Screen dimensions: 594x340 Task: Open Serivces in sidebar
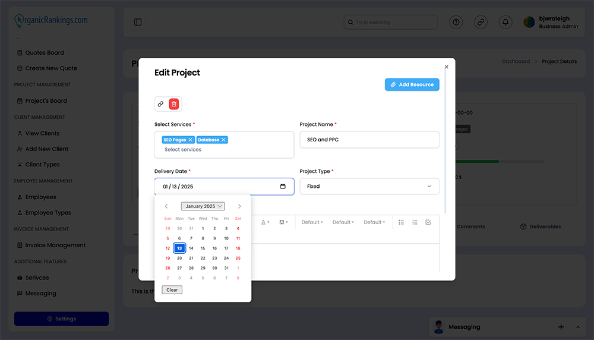[x=33, y=278]
